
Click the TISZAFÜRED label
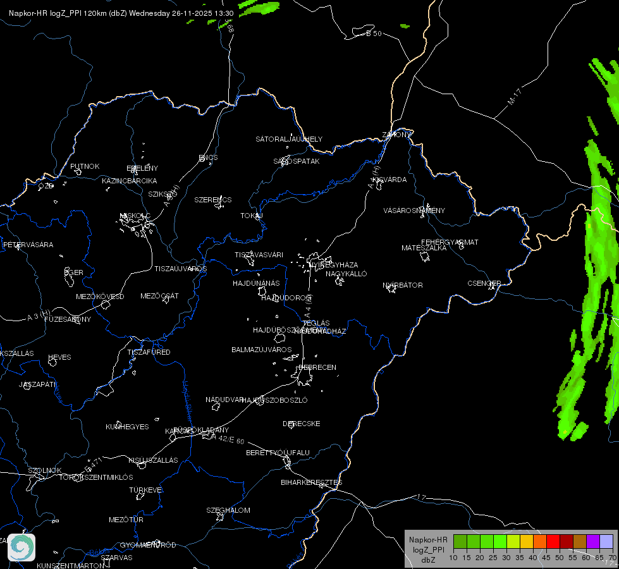pyautogui.click(x=149, y=352)
